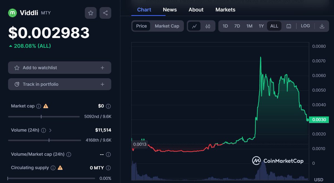Select the ALL time range
This screenshot has height=183, width=334.
[274, 26]
